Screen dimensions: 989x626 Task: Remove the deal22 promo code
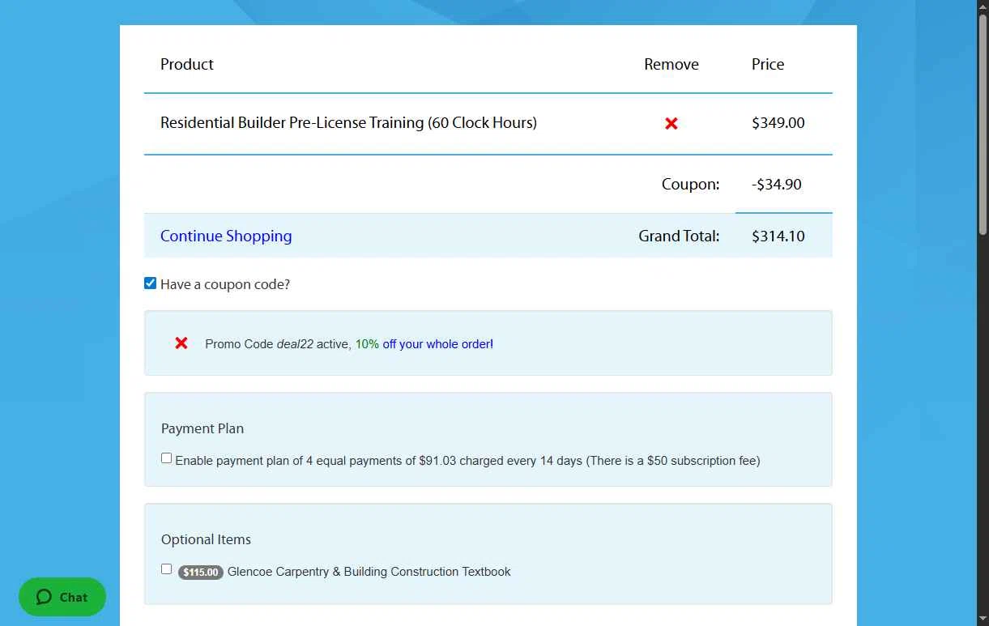[x=181, y=343]
